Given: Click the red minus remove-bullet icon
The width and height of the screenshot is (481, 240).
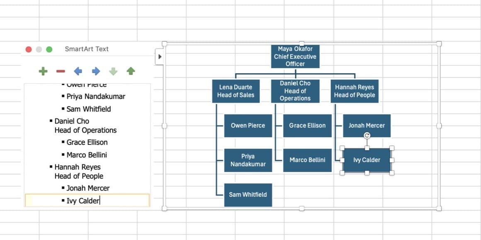Looking at the screenshot, I should (x=61, y=71).
